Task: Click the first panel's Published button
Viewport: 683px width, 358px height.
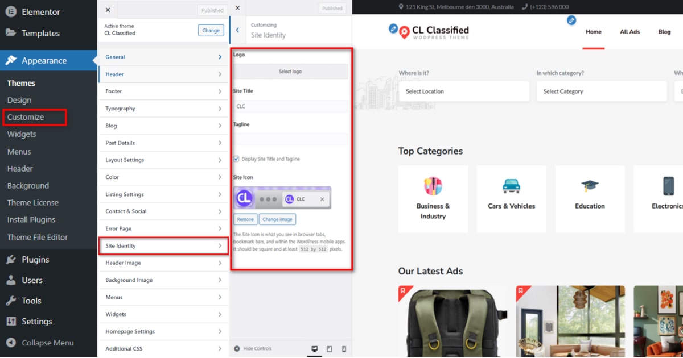Action: 213,10
